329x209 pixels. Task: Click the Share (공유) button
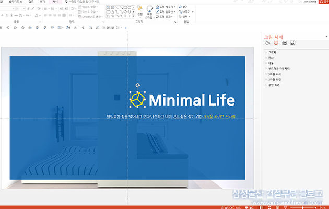[x=324, y=2]
